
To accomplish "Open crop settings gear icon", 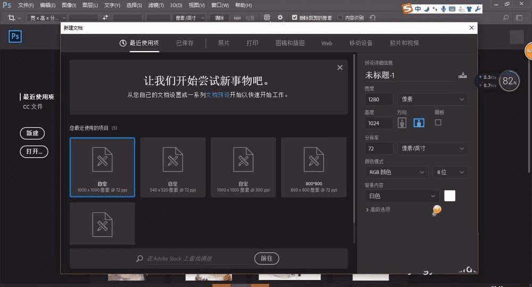I will point(280,18).
